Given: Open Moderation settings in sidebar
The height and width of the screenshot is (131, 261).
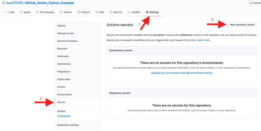Looking at the screenshot, I should tap(78, 125).
